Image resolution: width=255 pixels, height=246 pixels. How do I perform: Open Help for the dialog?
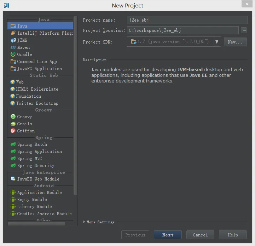point(233,235)
